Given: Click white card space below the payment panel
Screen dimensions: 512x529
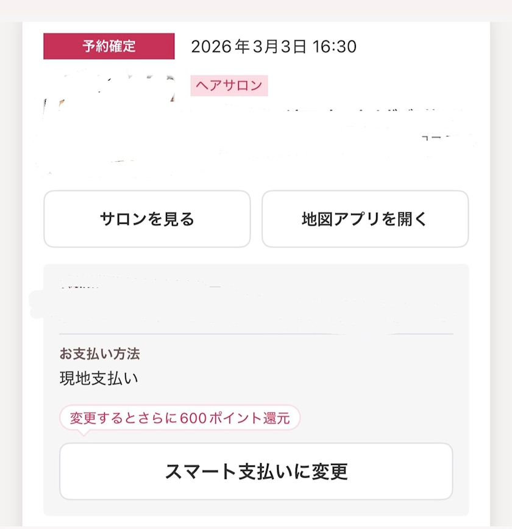Looking at the screenshot, I should point(256,521).
